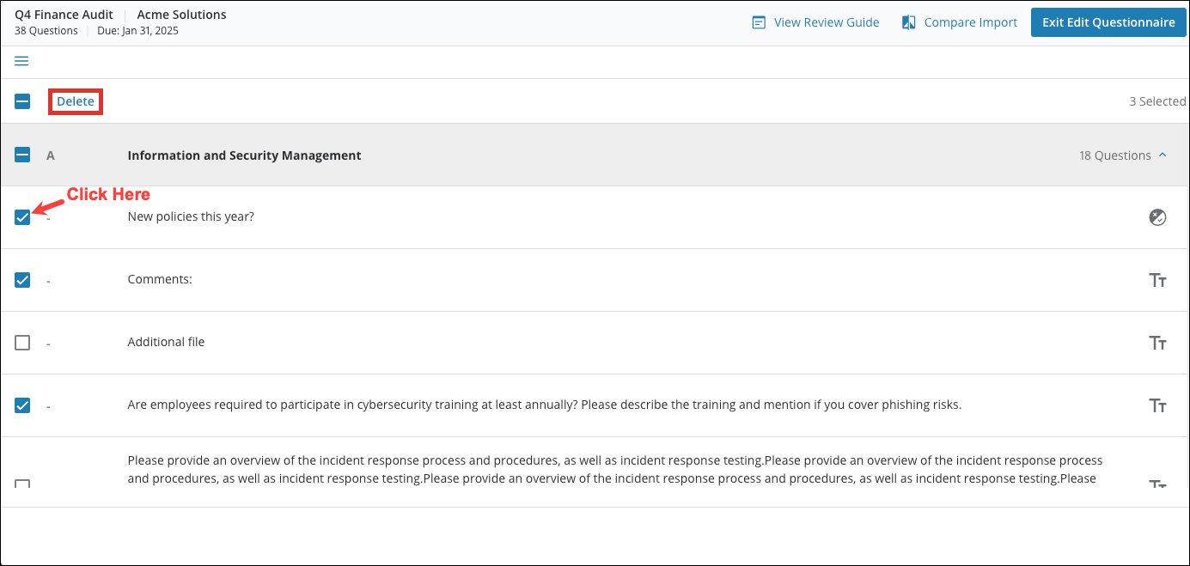Viewport: 1190px width, 566px height.
Task: Open the hamburger menu below the header
Action: pos(21,60)
